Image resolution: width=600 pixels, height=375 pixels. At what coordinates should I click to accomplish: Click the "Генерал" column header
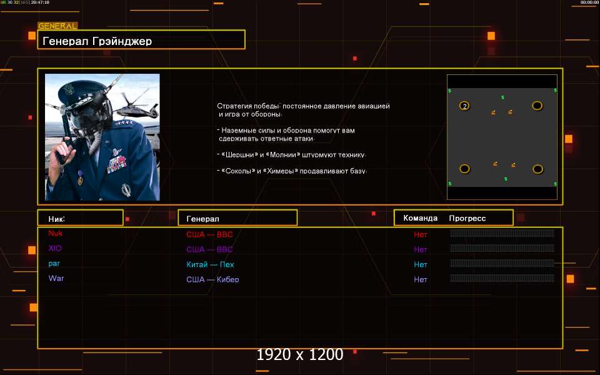tap(237, 217)
